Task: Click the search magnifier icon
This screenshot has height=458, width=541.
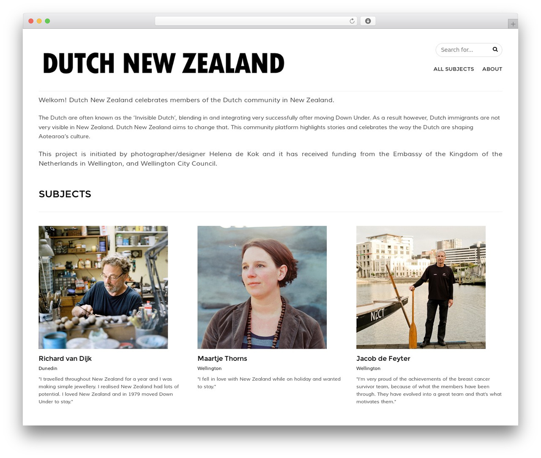Action: point(495,49)
